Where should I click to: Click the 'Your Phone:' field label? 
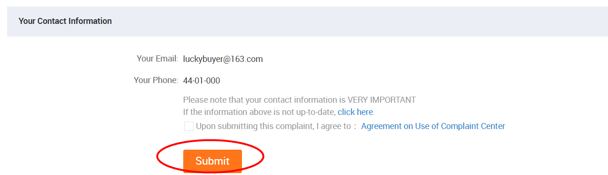point(156,80)
